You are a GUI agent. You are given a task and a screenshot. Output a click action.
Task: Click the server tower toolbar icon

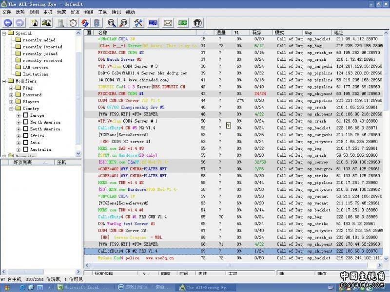coord(61,23)
